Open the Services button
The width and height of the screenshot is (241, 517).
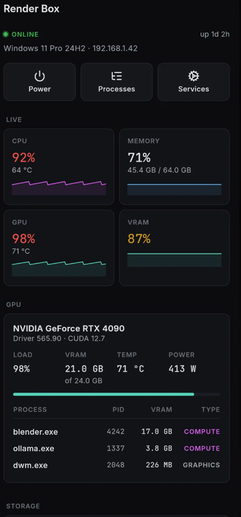[193, 82]
